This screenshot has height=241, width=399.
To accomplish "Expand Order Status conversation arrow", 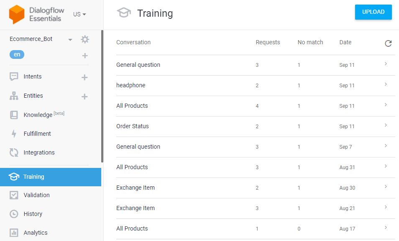I will point(386,125).
